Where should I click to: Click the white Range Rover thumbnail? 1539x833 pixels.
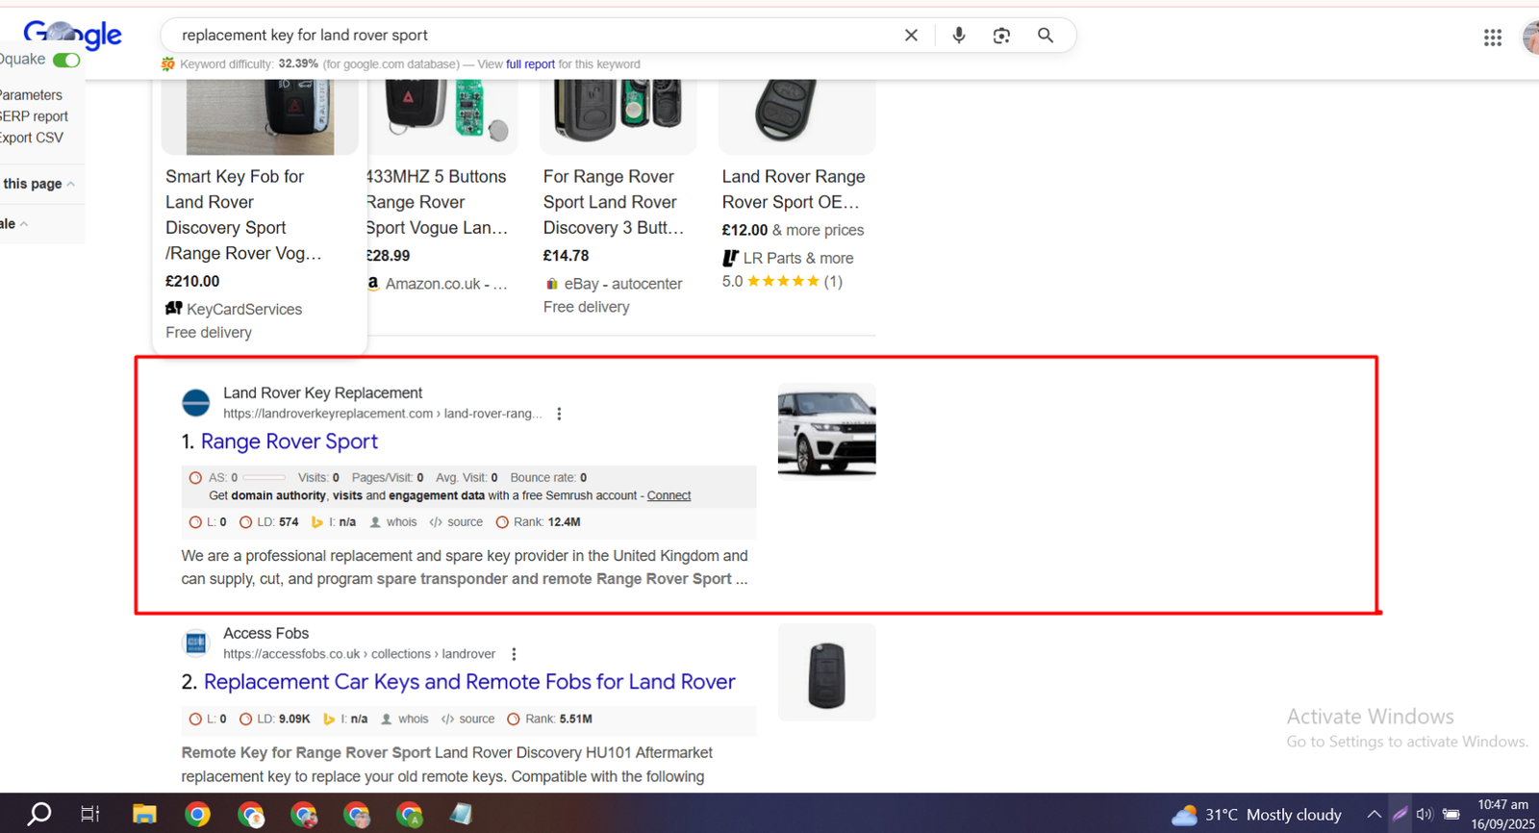826,430
